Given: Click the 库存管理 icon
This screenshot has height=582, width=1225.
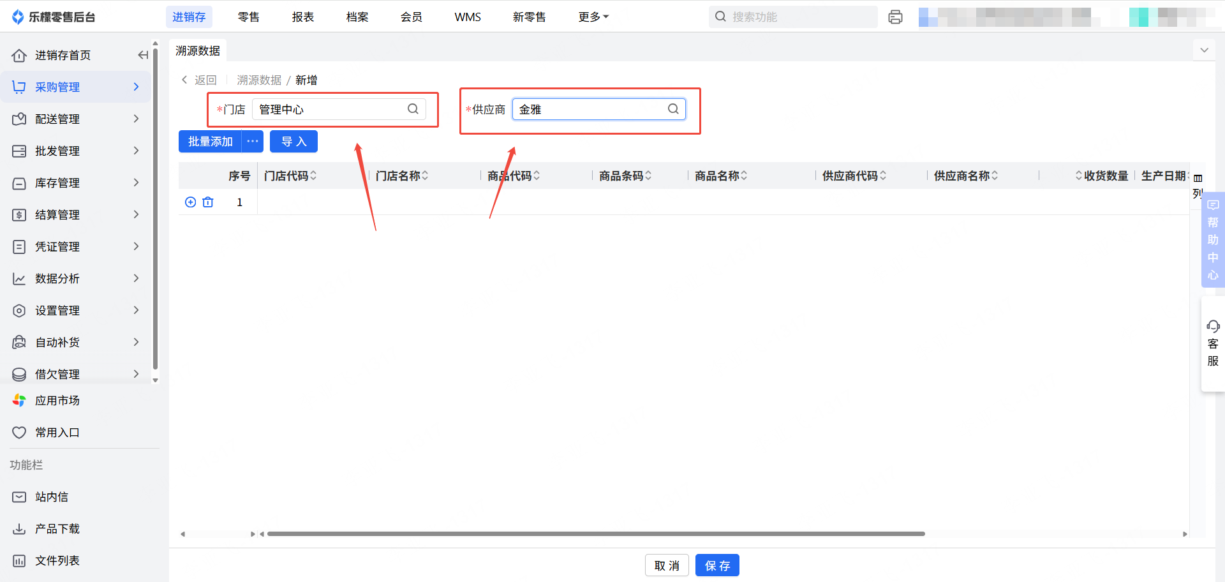Looking at the screenshot, I should pyautogui.click(x=19, y=183).
